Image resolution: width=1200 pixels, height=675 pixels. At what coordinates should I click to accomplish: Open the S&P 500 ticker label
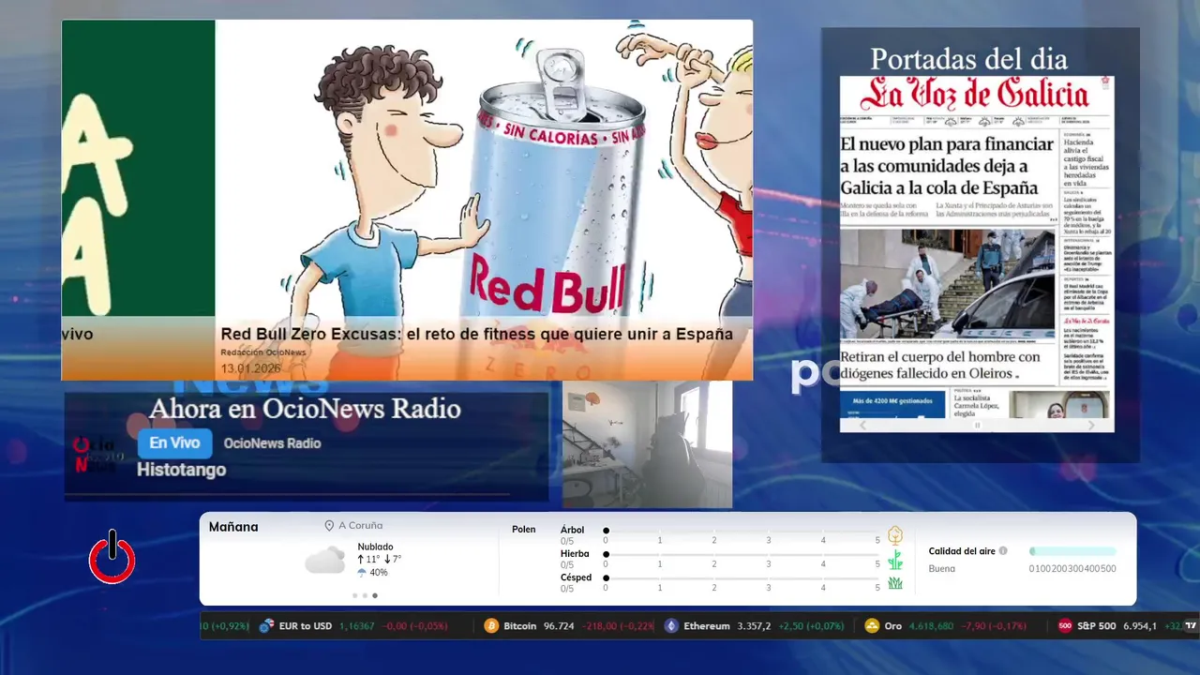pyautogui.click(x=1097, y=625)
